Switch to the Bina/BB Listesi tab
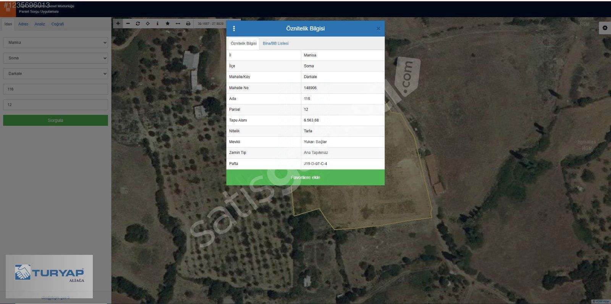 pos(275,43)
